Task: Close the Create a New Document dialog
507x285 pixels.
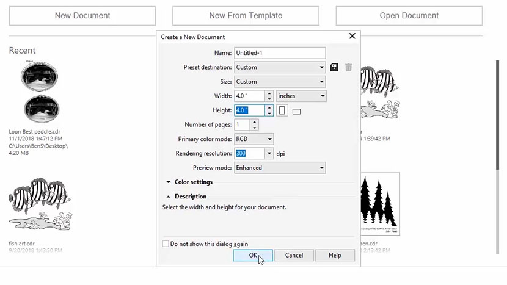Action: click(x=352, y=37)
